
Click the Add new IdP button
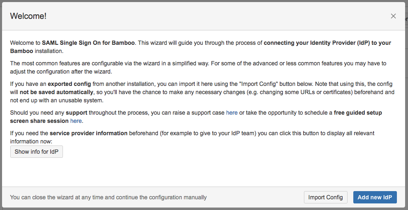pyautogui.click(x=375, y=197)
